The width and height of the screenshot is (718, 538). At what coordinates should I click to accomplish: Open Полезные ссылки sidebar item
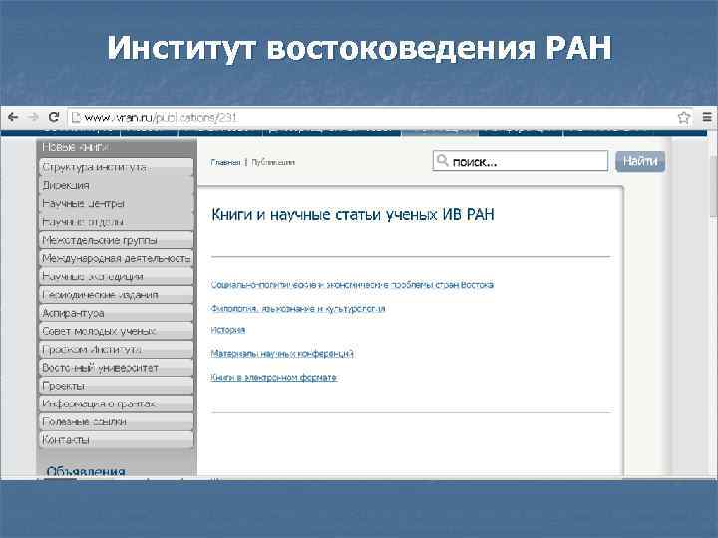(117, 421)
